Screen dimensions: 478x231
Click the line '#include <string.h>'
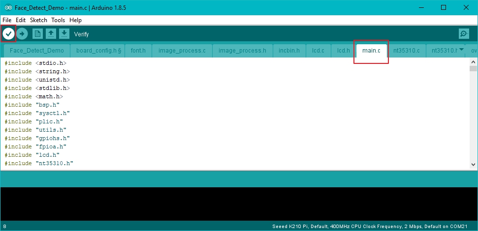tap(37, 71)
